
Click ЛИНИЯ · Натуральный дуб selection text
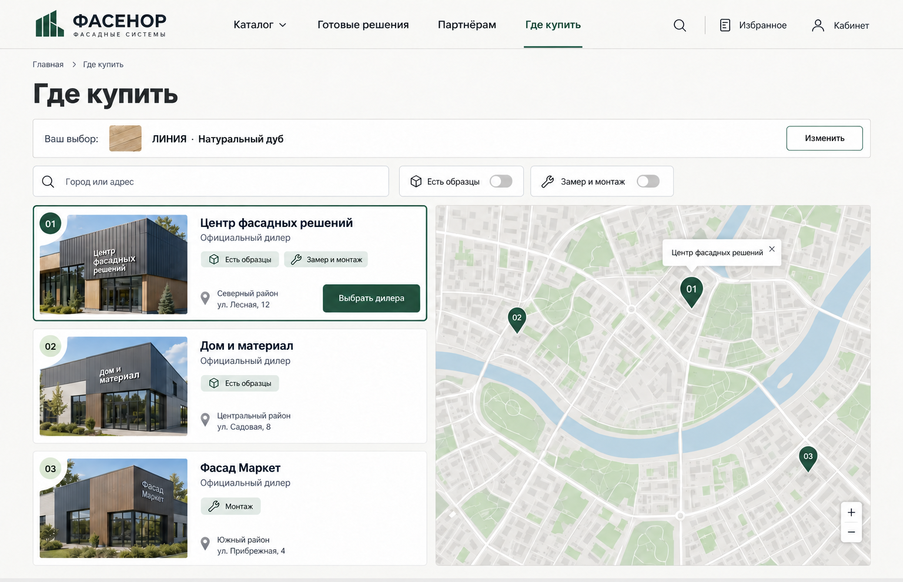coord(218,139)
